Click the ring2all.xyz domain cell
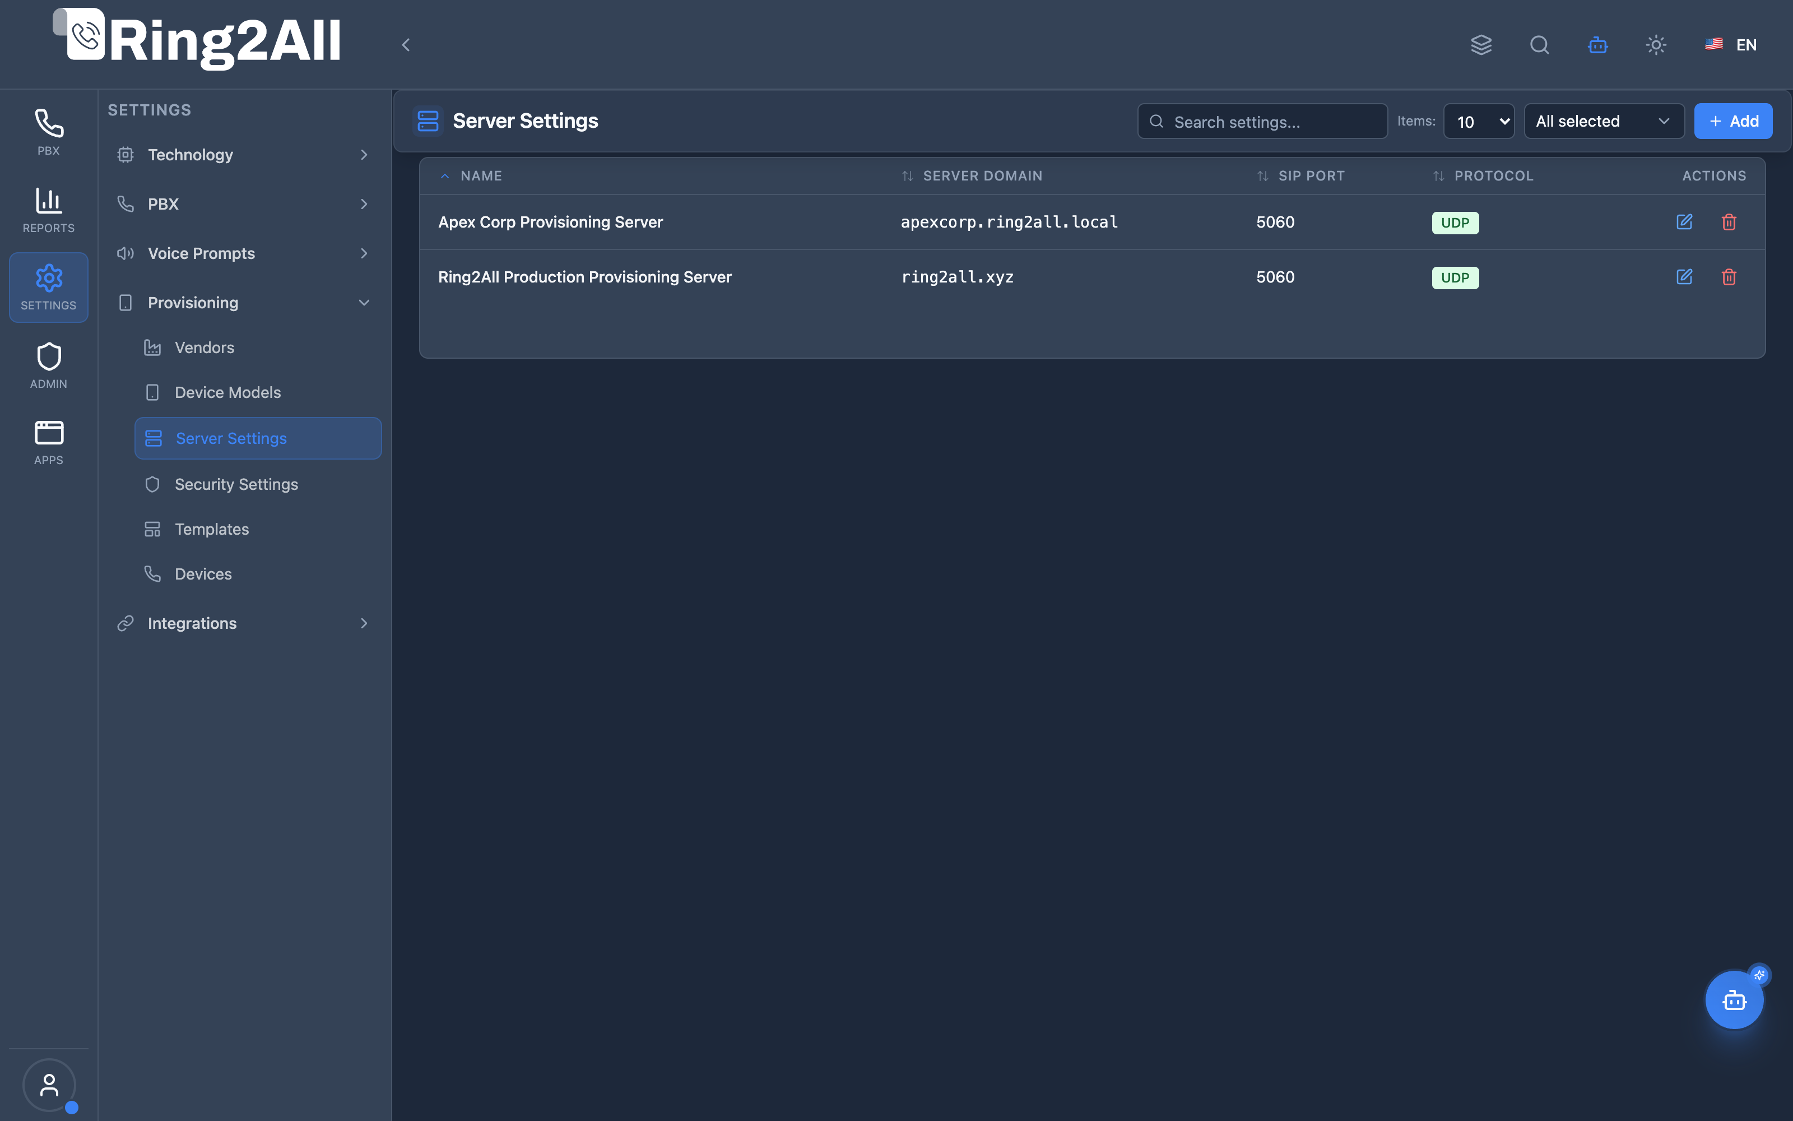Screen dimensions: 1793x1121 click(957, 276)
